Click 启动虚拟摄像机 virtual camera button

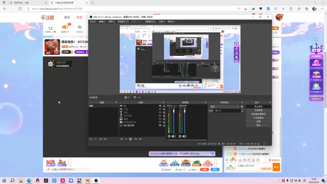(x=258, y=114)
